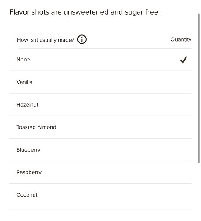Select the Raspberry flavor shot

coord(100,172)
